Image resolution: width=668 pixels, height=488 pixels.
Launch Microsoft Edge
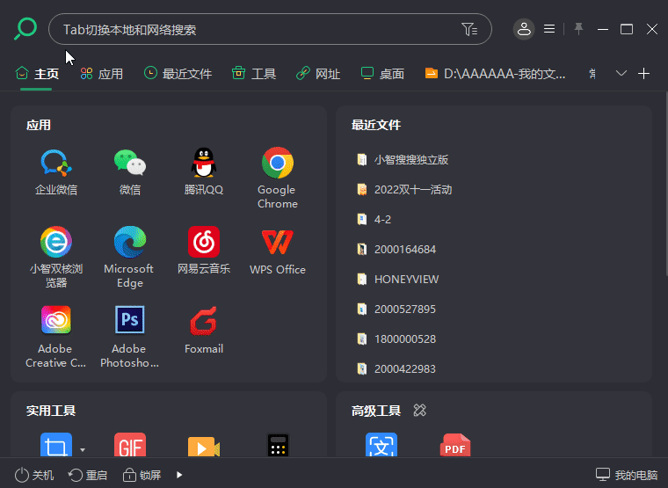[130, 242]
